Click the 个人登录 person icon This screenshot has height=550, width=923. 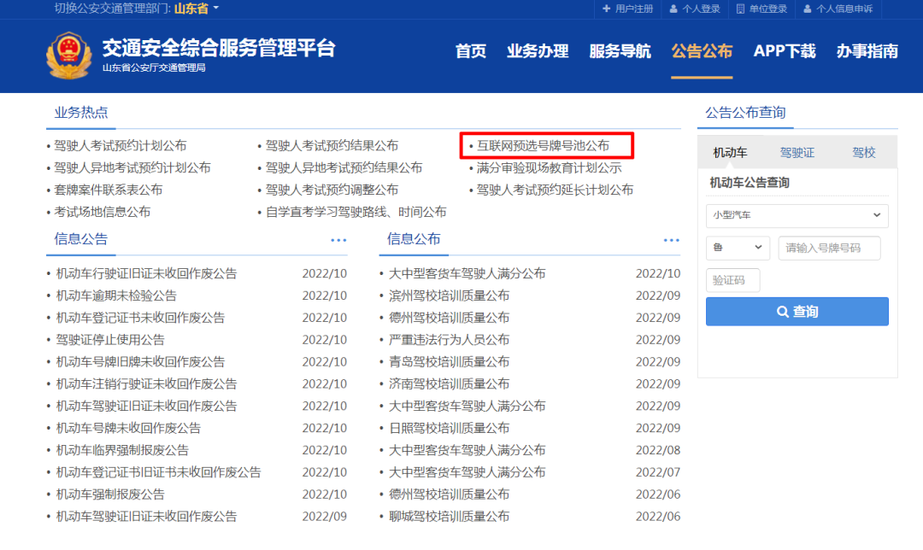coord(673,9)
